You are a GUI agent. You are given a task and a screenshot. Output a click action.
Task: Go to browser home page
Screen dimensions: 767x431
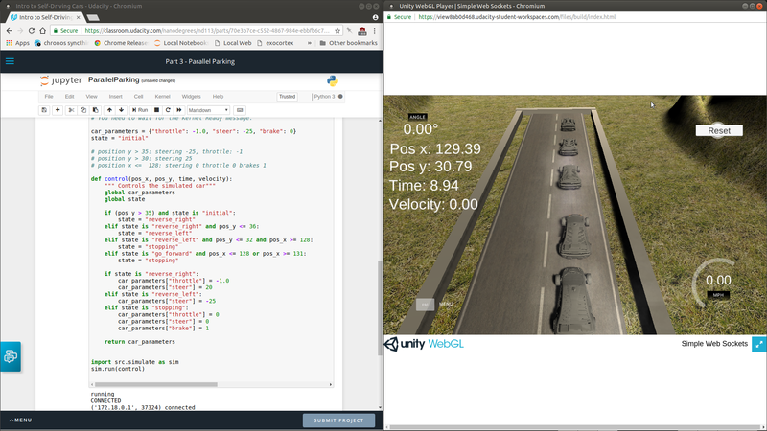(42, 31)
